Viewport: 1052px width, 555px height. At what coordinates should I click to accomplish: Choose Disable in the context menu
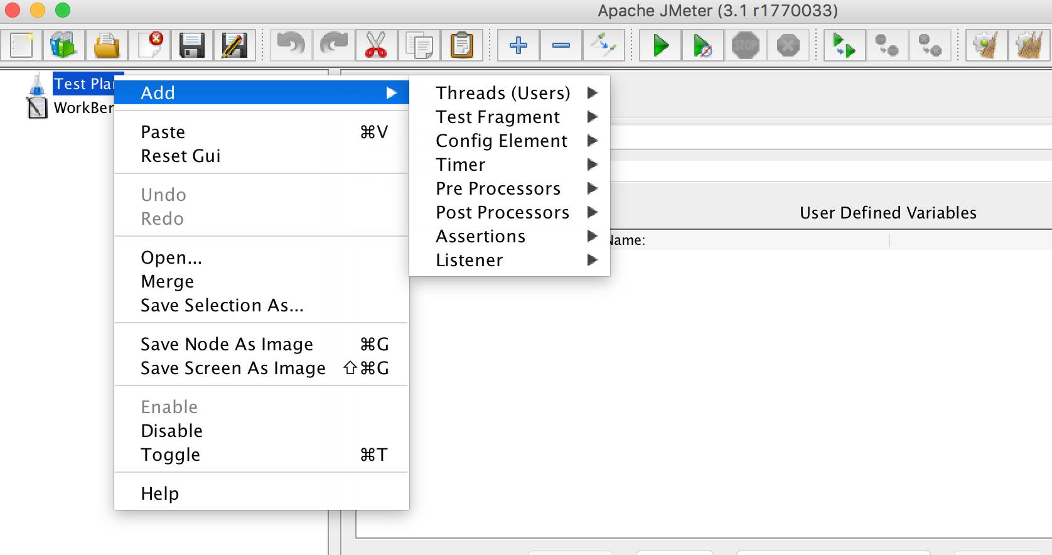point(172,431)
